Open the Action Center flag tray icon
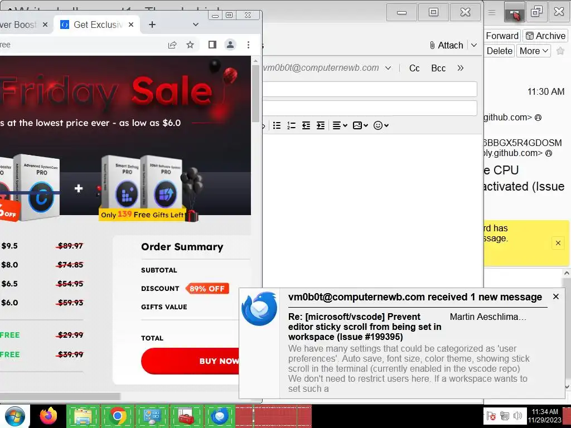This screenshot has width=571, height=428. 491,416
